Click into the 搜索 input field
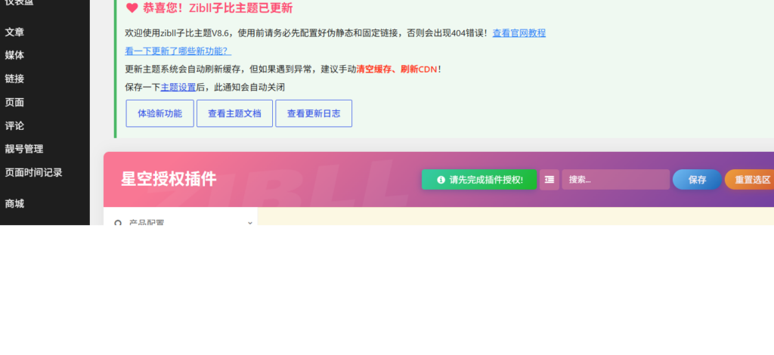Viewport: 774px width, 355px height. click(x=615, y=180)
